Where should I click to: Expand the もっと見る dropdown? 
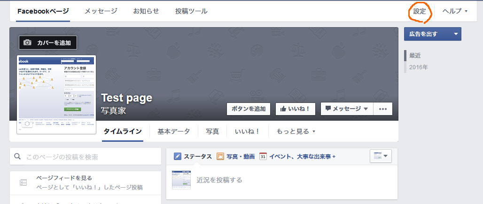pos(296,131)
